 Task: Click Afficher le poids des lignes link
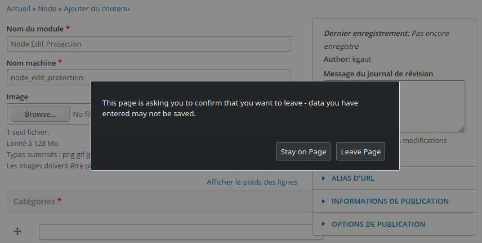pos(252,182)
